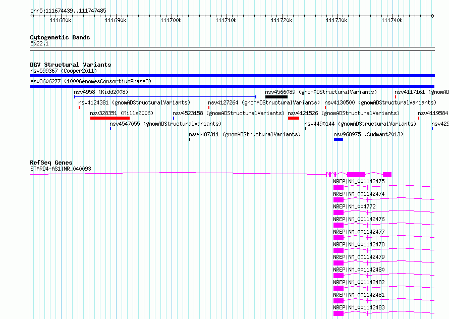Screen dimensions: 449x319
Task: Click the nsv328351 (Mills2006) red bar
Action: [x=110, y=118]
